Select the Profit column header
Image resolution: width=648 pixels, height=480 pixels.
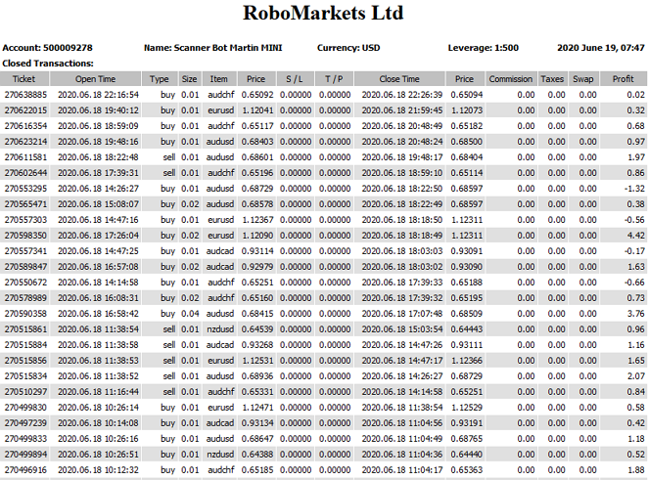tap(623, 79)
